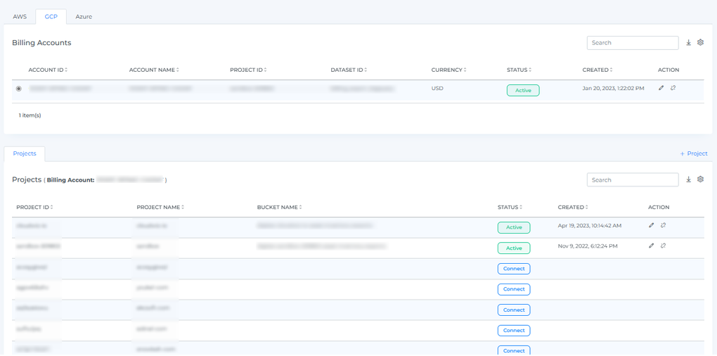Switch to the AWS tab

[20, 17]
